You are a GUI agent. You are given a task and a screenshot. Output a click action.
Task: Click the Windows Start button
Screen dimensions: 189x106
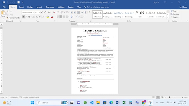coord(32,102)
